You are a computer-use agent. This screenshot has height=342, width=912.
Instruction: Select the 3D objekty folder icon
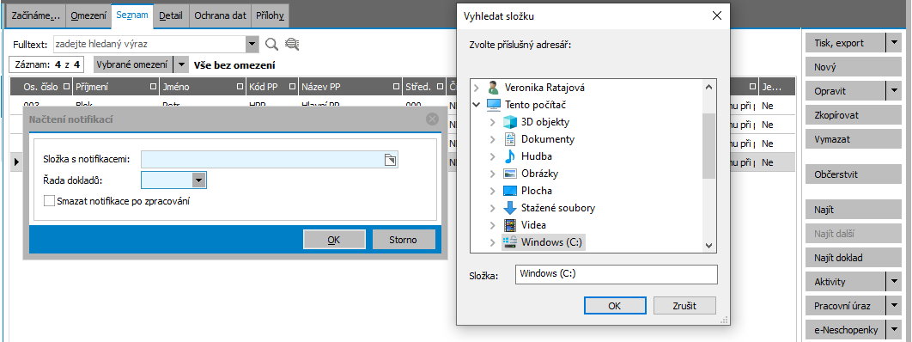(x=509, y=122)
